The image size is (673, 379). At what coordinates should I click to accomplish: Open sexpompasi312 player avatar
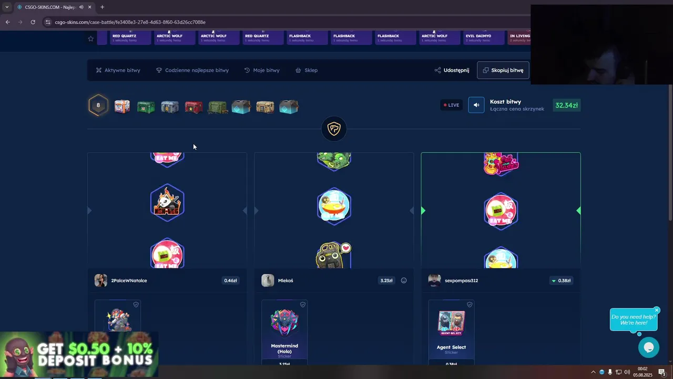click(434, 281)
